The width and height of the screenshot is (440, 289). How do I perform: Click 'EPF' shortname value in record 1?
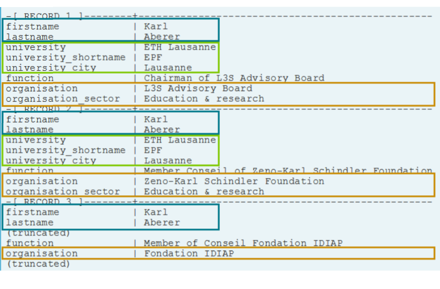click(153, 57)
